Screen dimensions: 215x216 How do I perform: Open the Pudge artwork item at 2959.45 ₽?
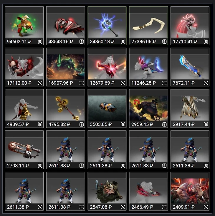click(x=148, y=108)
